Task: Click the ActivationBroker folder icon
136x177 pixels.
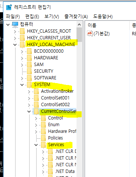Action: 37,91
